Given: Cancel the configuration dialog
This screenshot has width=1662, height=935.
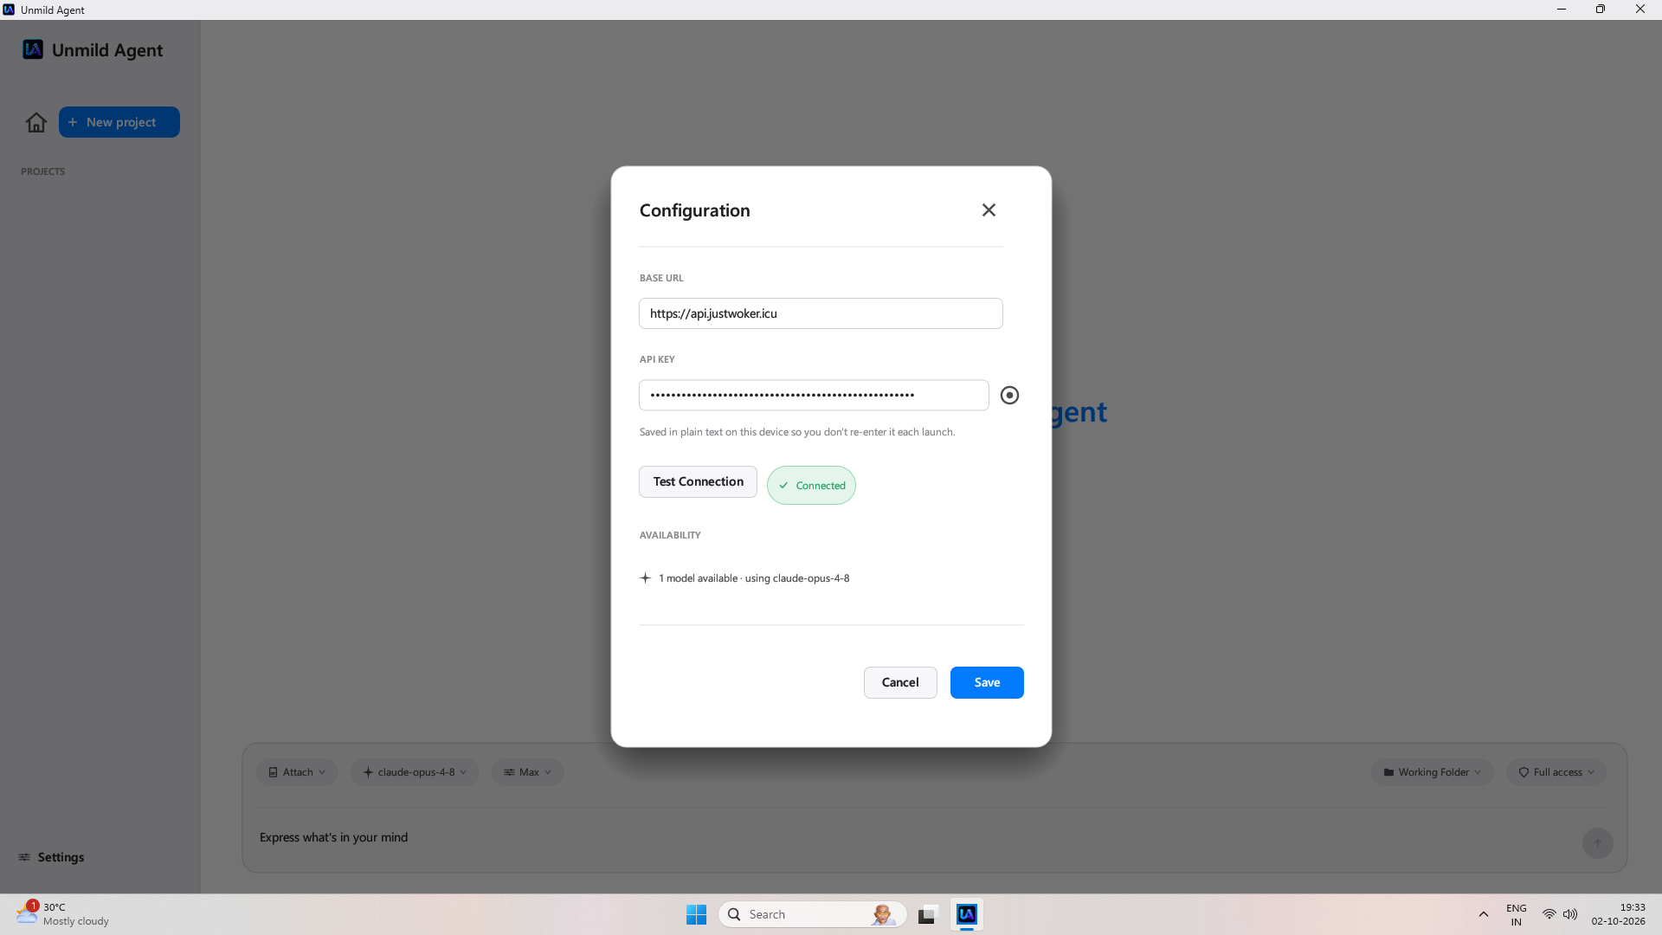Looking at the screenshot, I should coord(900,683).
